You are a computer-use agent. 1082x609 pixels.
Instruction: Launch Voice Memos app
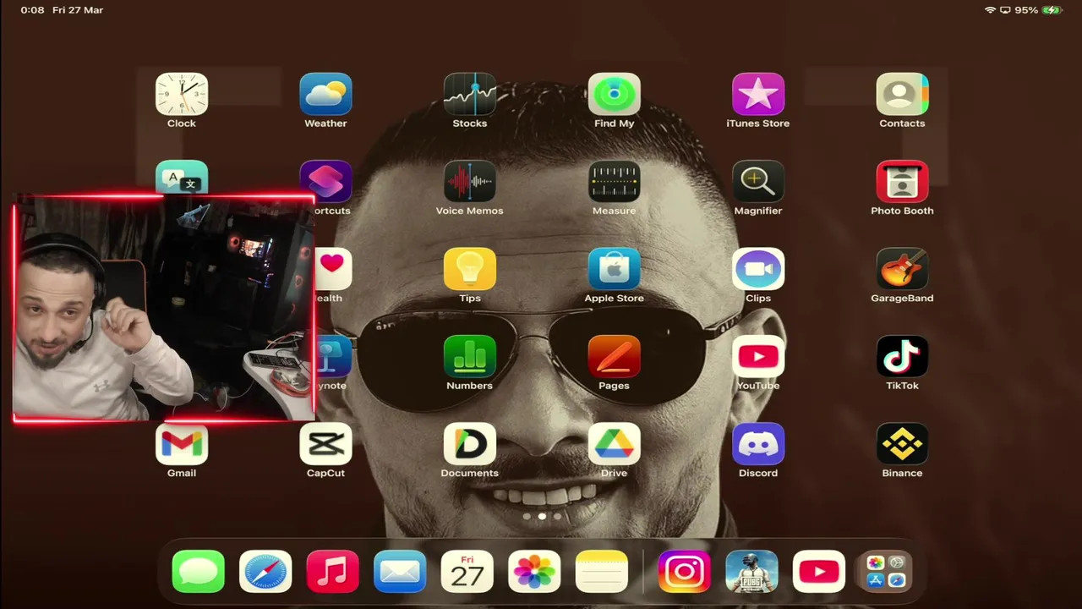(470, 181)
